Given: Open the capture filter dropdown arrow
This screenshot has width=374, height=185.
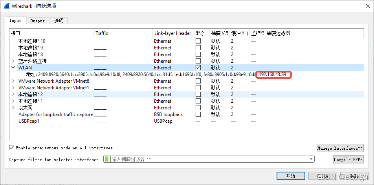Looking at the screenshot, I should 311,159.
